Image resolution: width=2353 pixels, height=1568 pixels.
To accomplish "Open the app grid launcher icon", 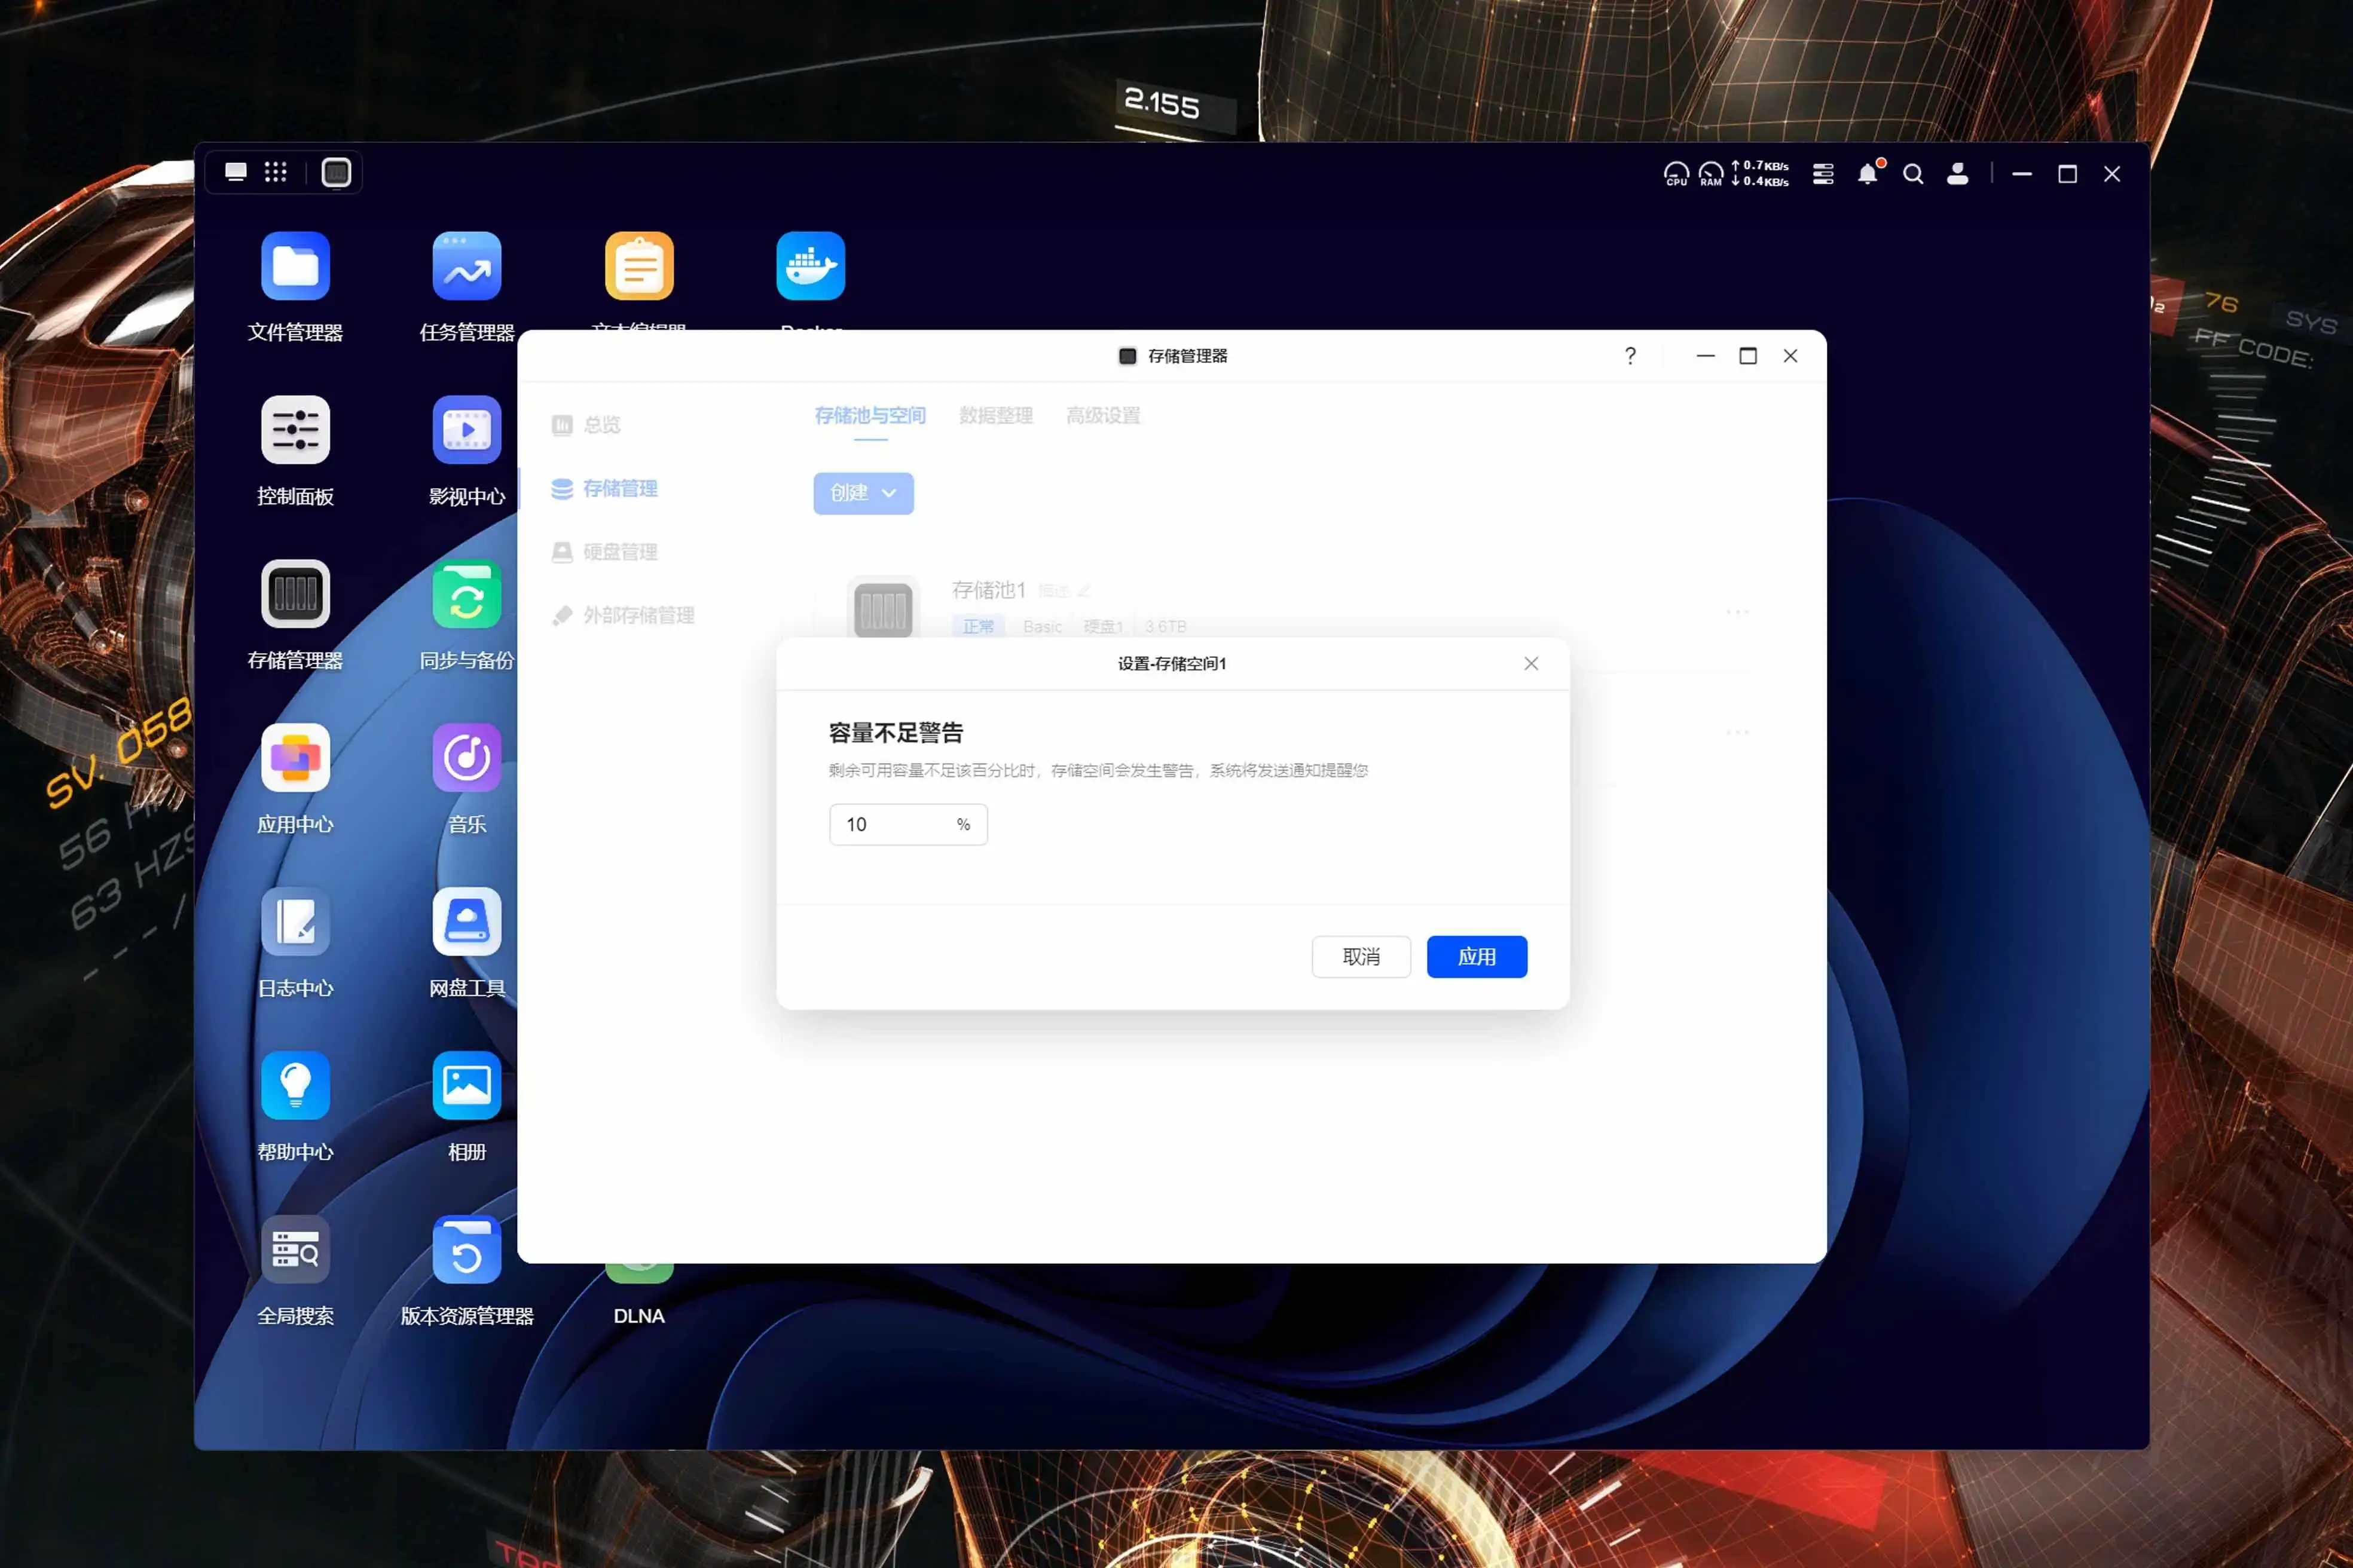I will (275, 172).
